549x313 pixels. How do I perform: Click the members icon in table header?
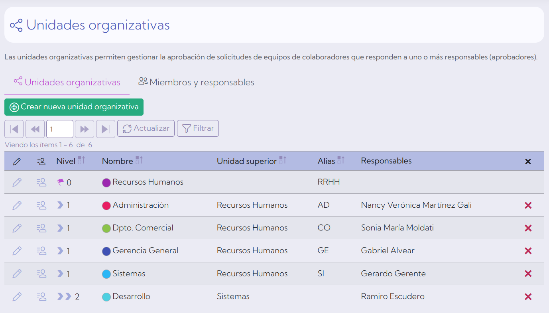[41, 161]
